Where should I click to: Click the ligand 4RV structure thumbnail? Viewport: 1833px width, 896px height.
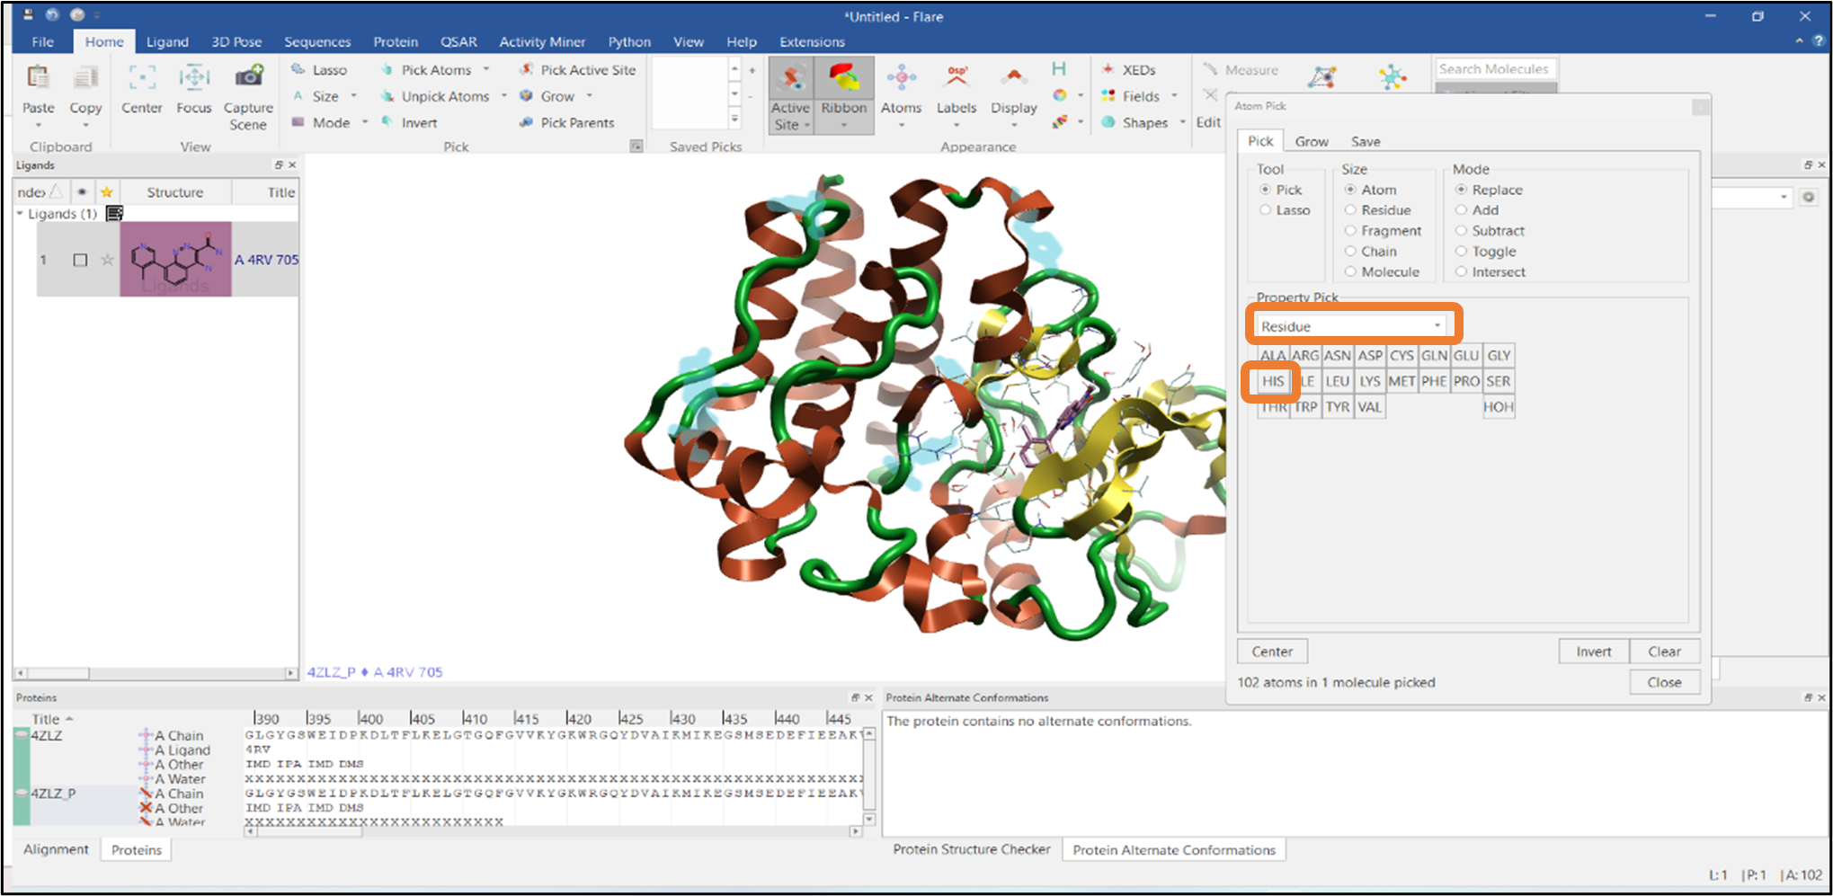(x=175, y=259)
